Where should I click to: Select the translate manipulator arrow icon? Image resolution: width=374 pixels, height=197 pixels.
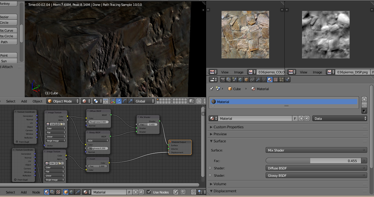pos(119,101)
